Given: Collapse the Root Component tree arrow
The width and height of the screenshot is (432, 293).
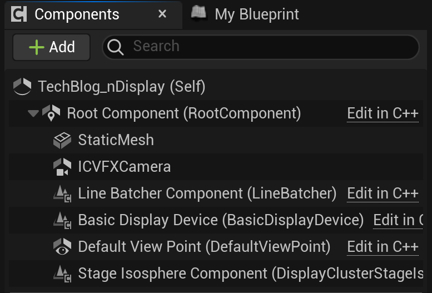Looking at the screenshot, I should pyautogui.click(x=33, y=113).
